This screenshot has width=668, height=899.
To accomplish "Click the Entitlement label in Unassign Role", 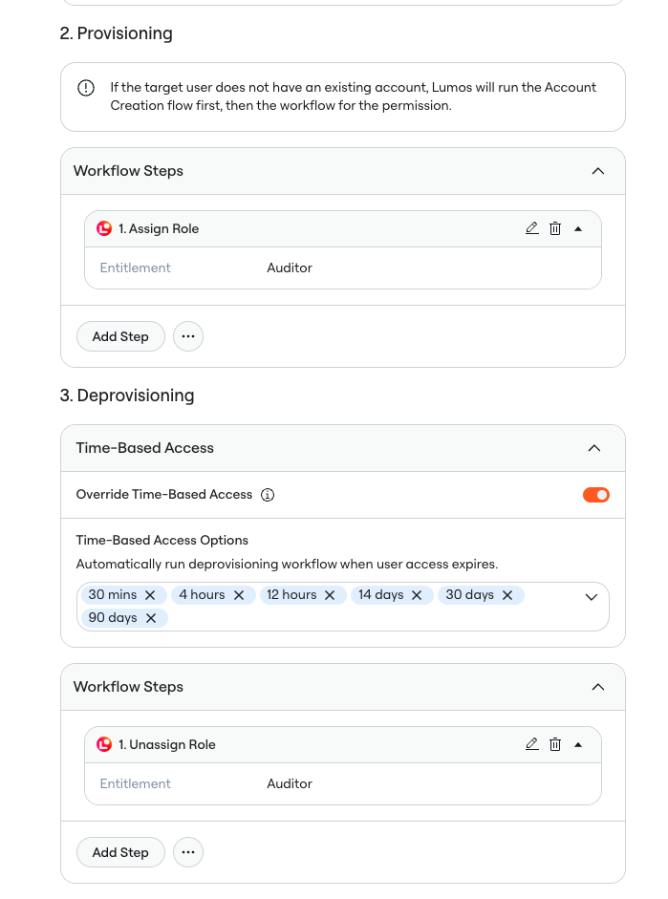I will 136,783.
